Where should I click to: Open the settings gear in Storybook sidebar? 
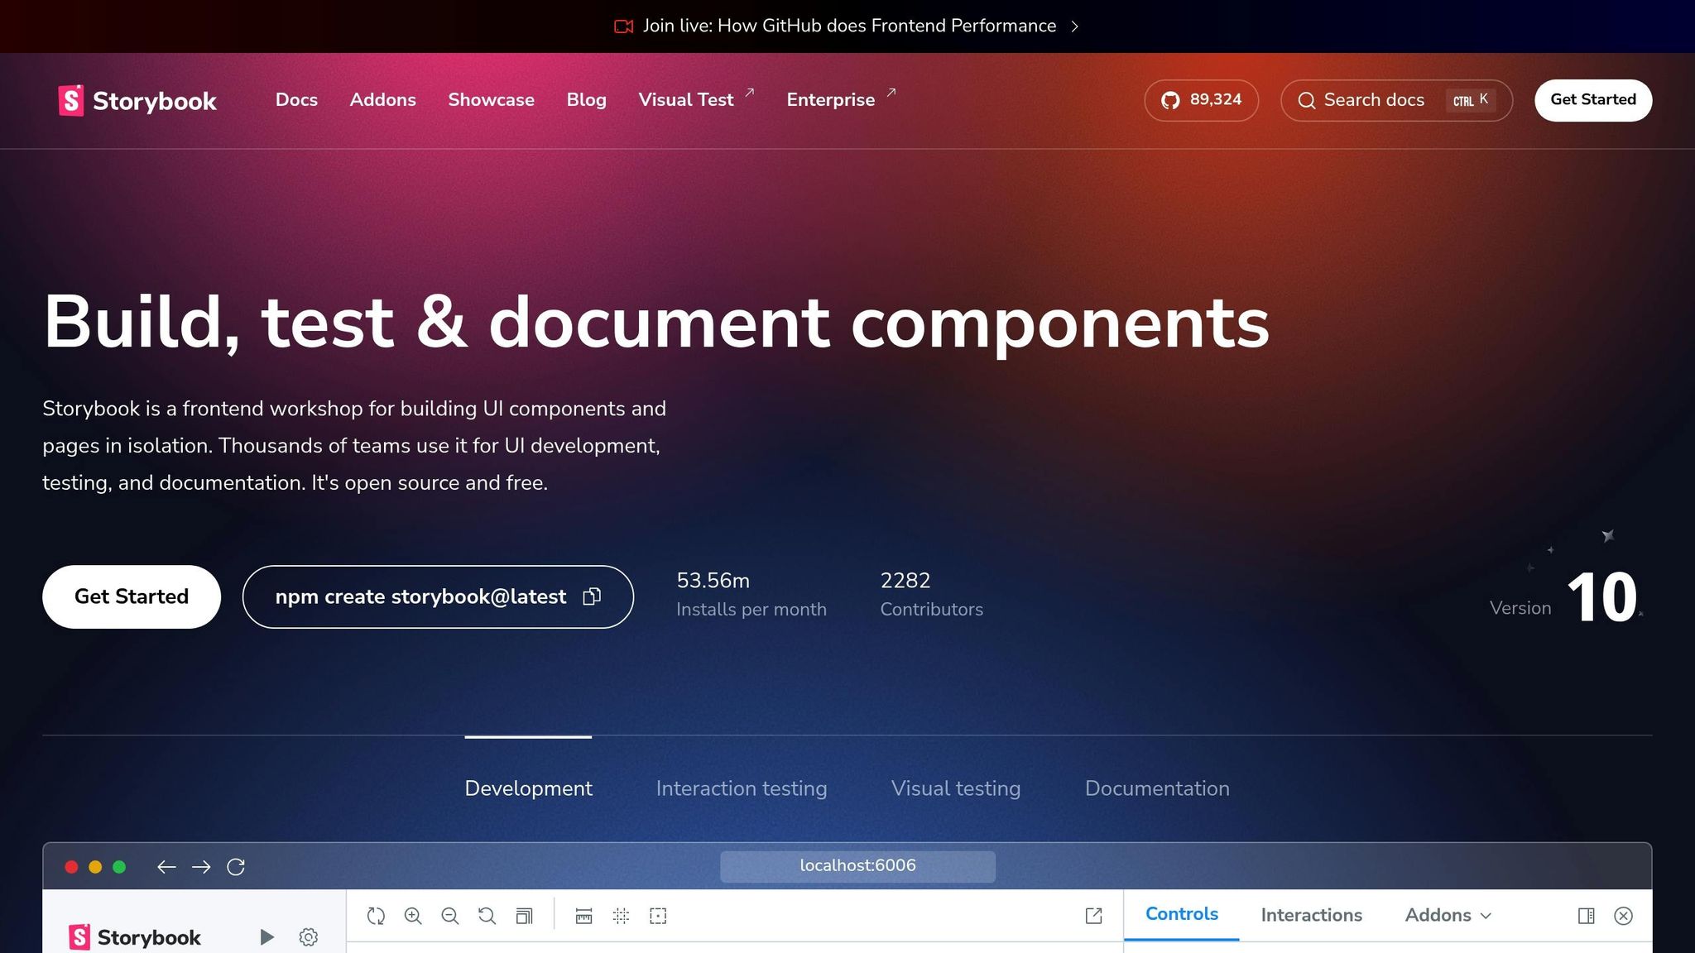309,936
